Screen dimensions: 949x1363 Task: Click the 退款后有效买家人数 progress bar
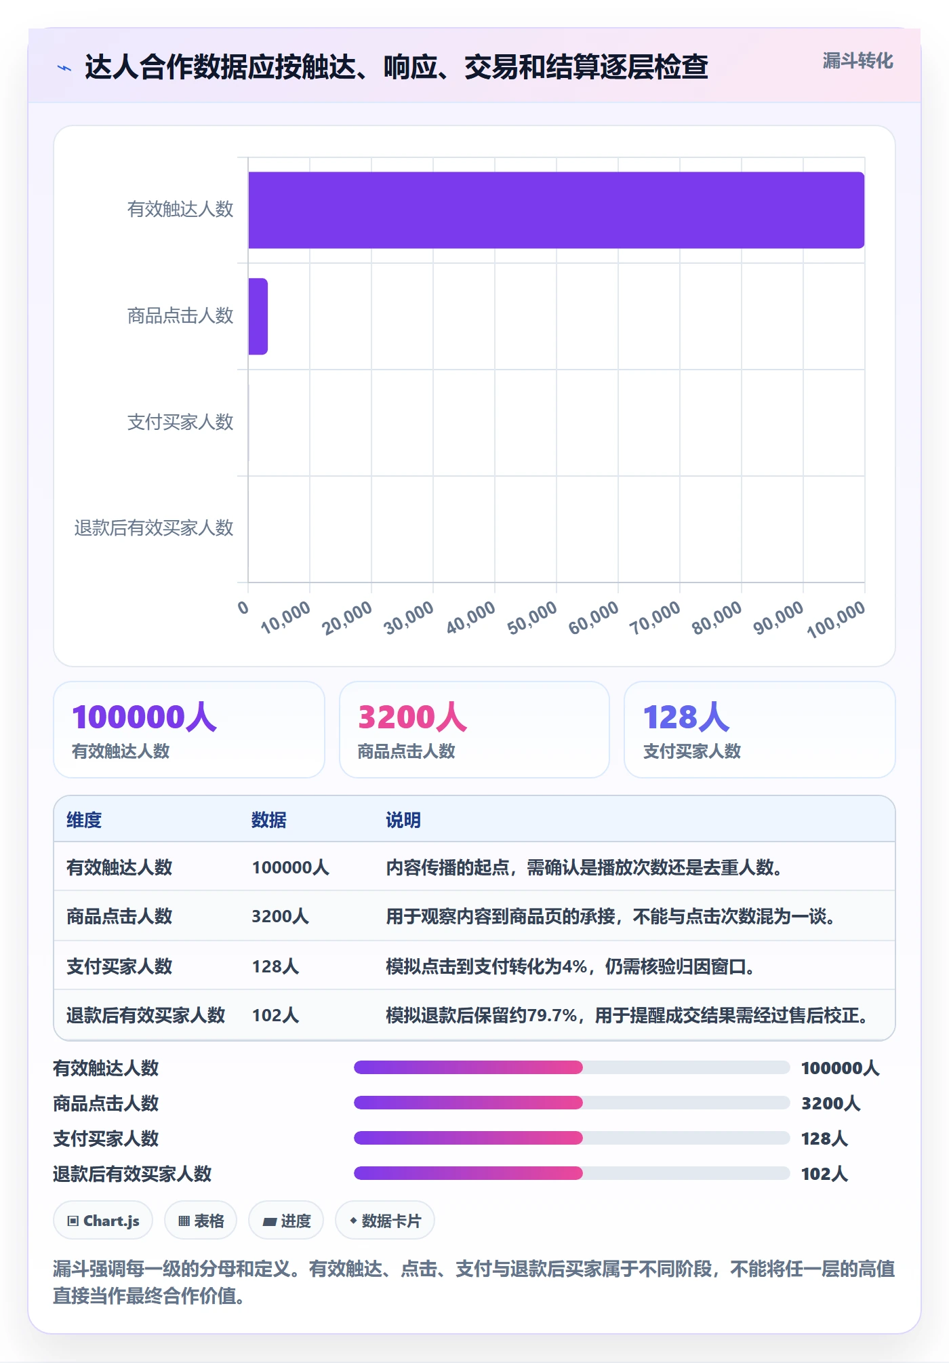(x=571, y=1173)
